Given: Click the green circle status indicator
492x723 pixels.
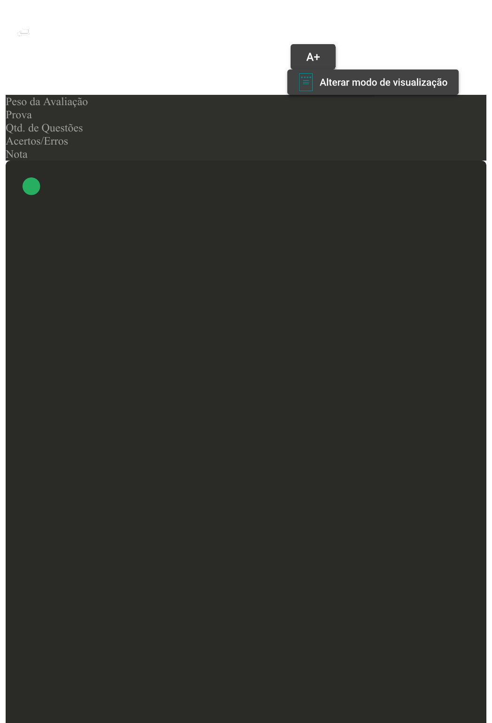Looking at the screenshot, I should pos(31,186).
